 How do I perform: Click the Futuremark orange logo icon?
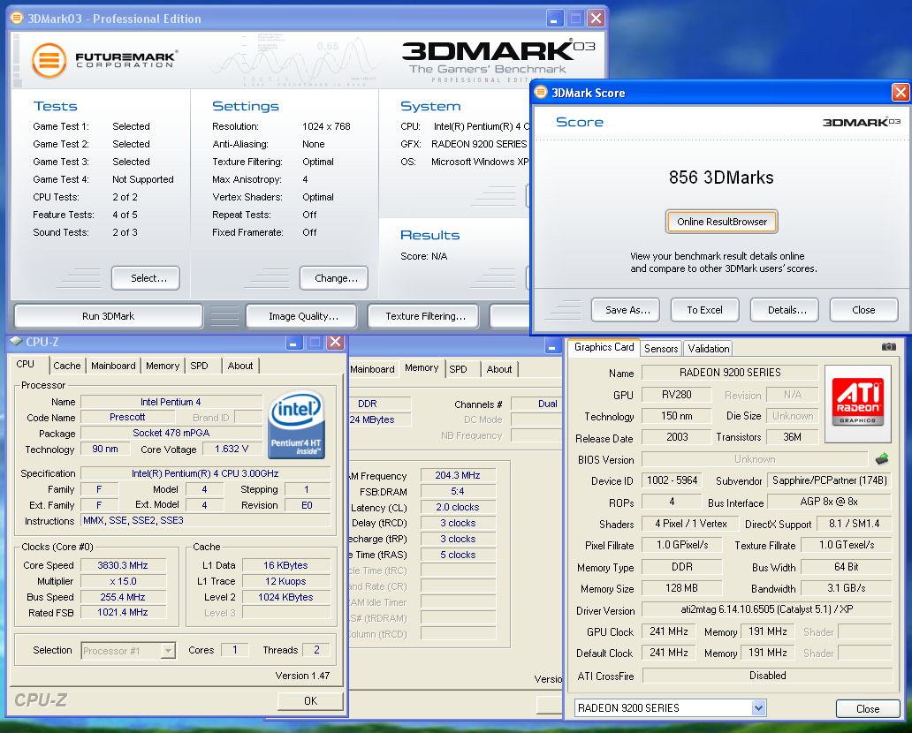(x=49, y=60)
